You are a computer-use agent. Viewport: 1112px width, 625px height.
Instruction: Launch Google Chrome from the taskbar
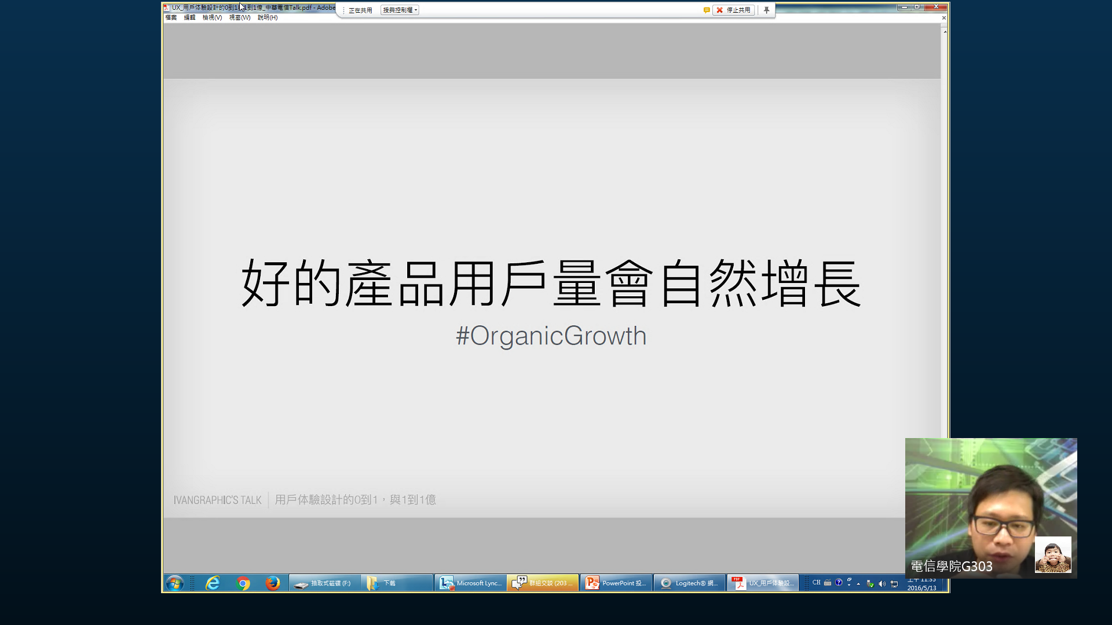(243, 583)
